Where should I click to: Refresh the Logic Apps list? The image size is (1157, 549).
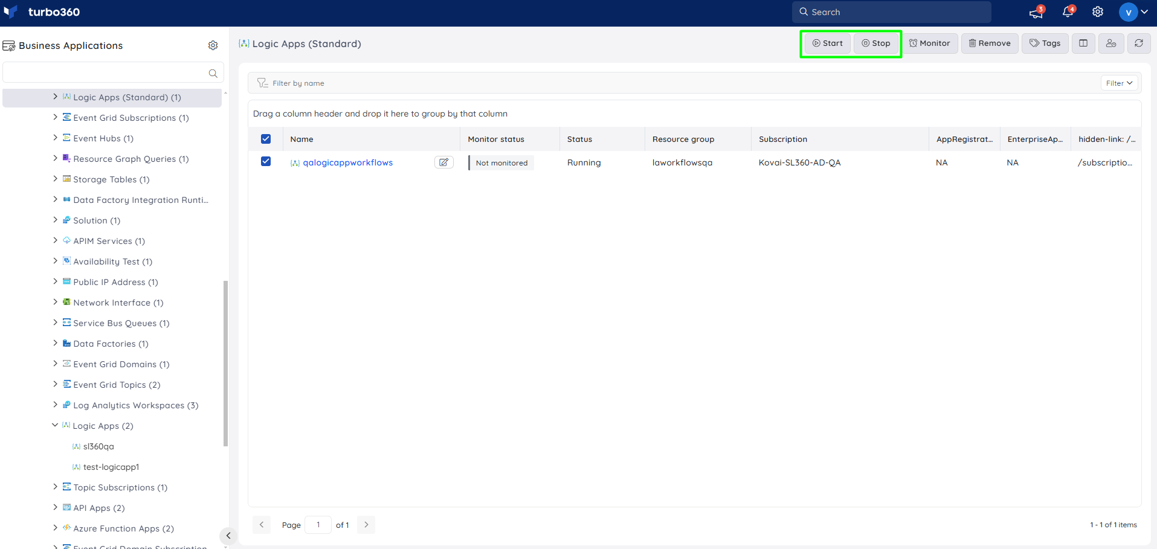click(1139, 43)
